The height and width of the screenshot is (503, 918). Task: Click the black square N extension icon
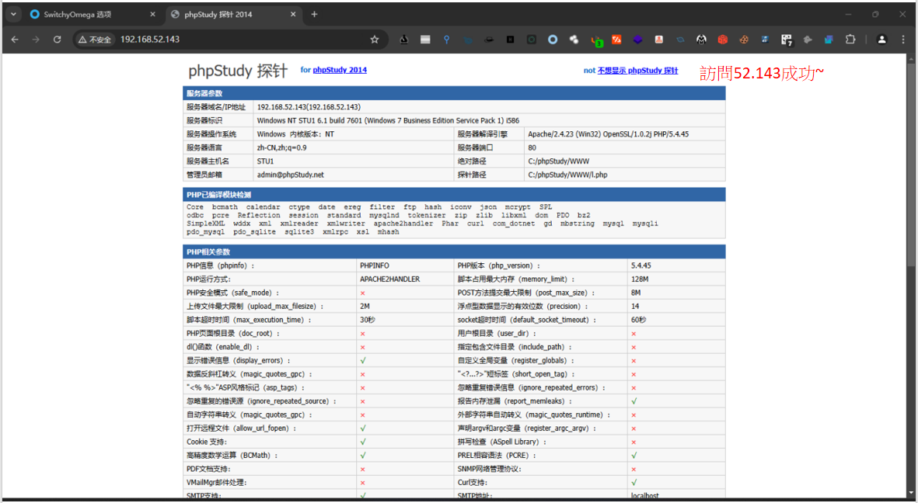point(511,39)
